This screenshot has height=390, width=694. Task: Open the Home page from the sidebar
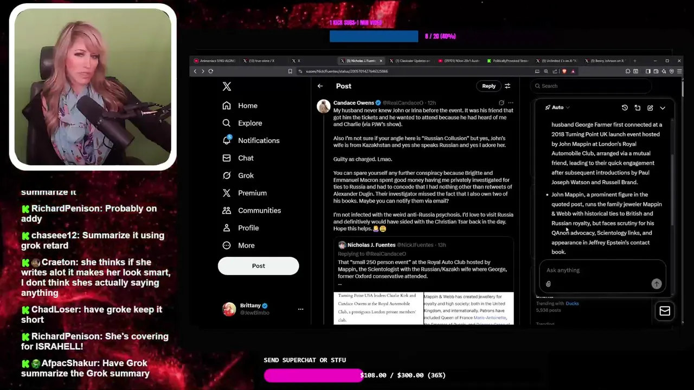tap(240, 106)
